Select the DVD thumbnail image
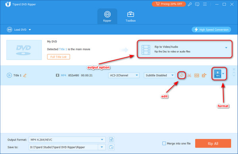Viewport: 238px width, 154px height. (x=24, y=50)
